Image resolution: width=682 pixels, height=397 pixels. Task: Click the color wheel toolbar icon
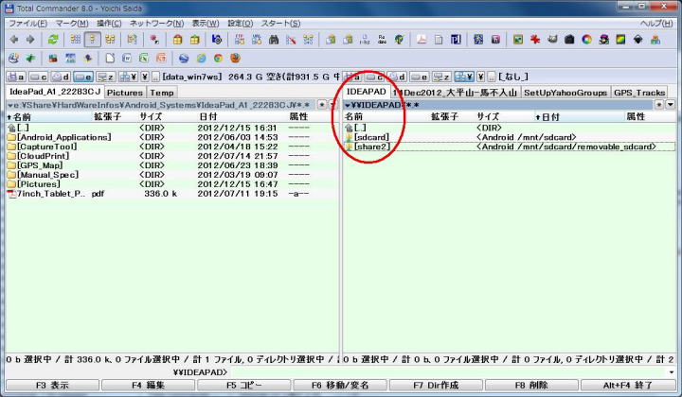(586, 40)
